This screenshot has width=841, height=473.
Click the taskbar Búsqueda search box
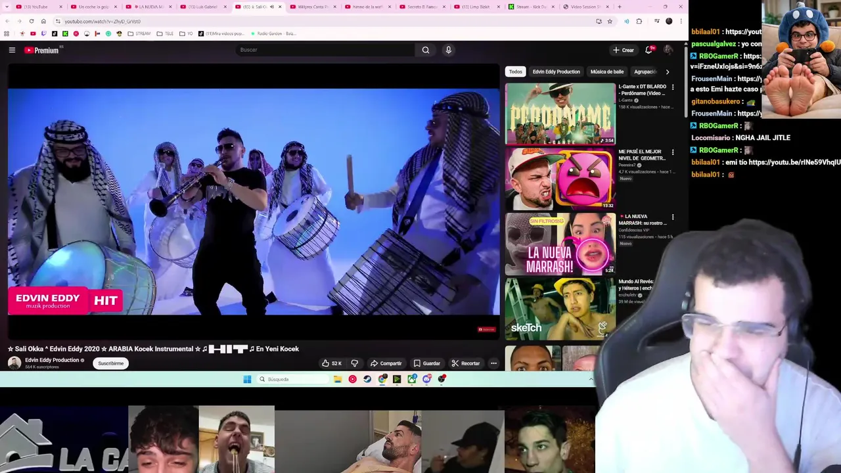click(x=292, y=379)
